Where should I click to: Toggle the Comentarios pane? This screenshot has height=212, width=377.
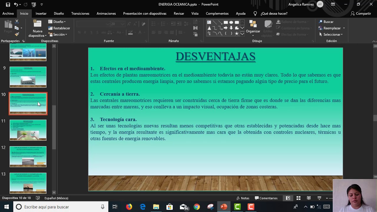[x=266, y=198]
